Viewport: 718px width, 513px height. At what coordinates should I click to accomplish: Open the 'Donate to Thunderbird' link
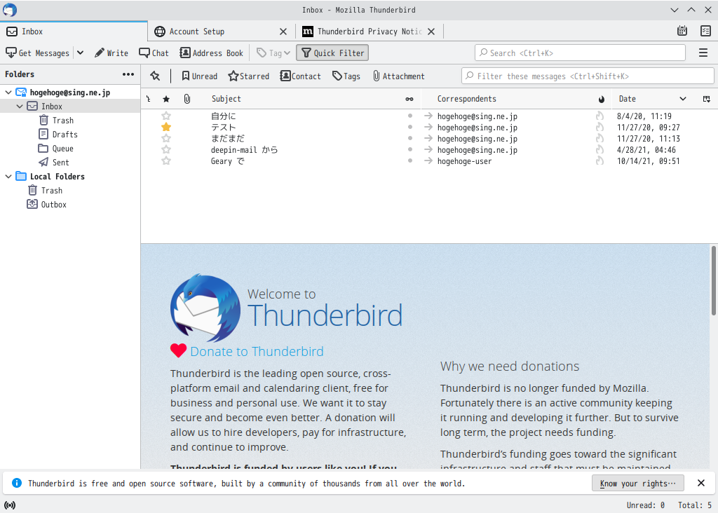click(257, 351)
